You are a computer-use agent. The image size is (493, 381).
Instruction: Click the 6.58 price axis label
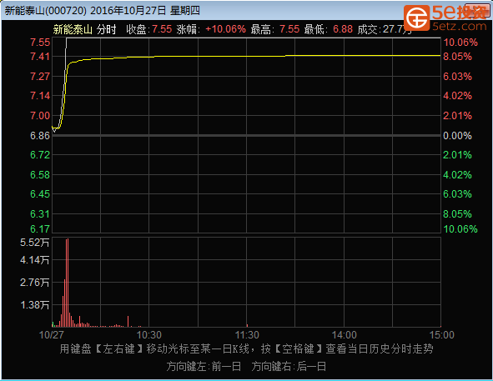(x=40, y=175)
